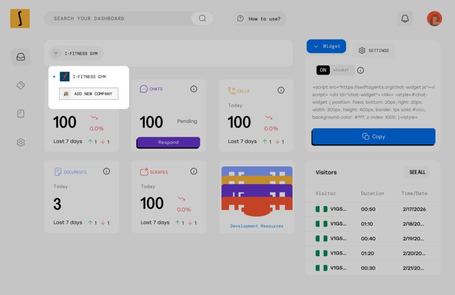Image resolution: width=455 pixels, height=295 pixels.
Task: Show info for the Calls card
Action: tap(281, 90)
